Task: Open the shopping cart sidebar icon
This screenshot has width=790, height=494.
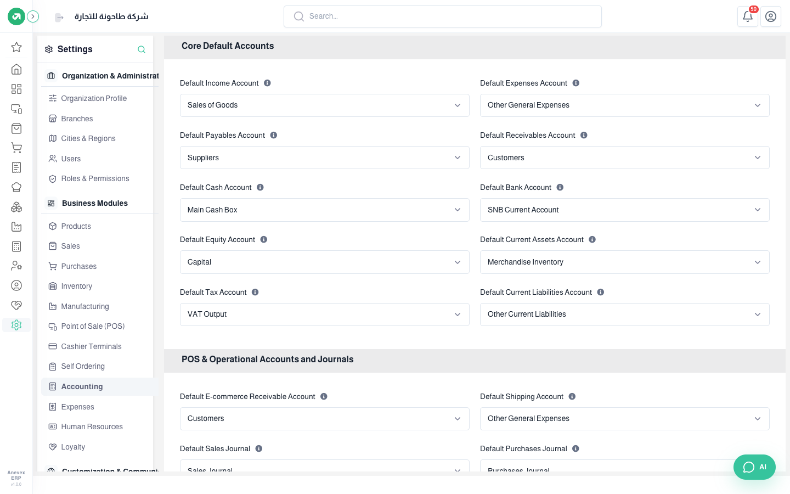Action: [16, 148]
